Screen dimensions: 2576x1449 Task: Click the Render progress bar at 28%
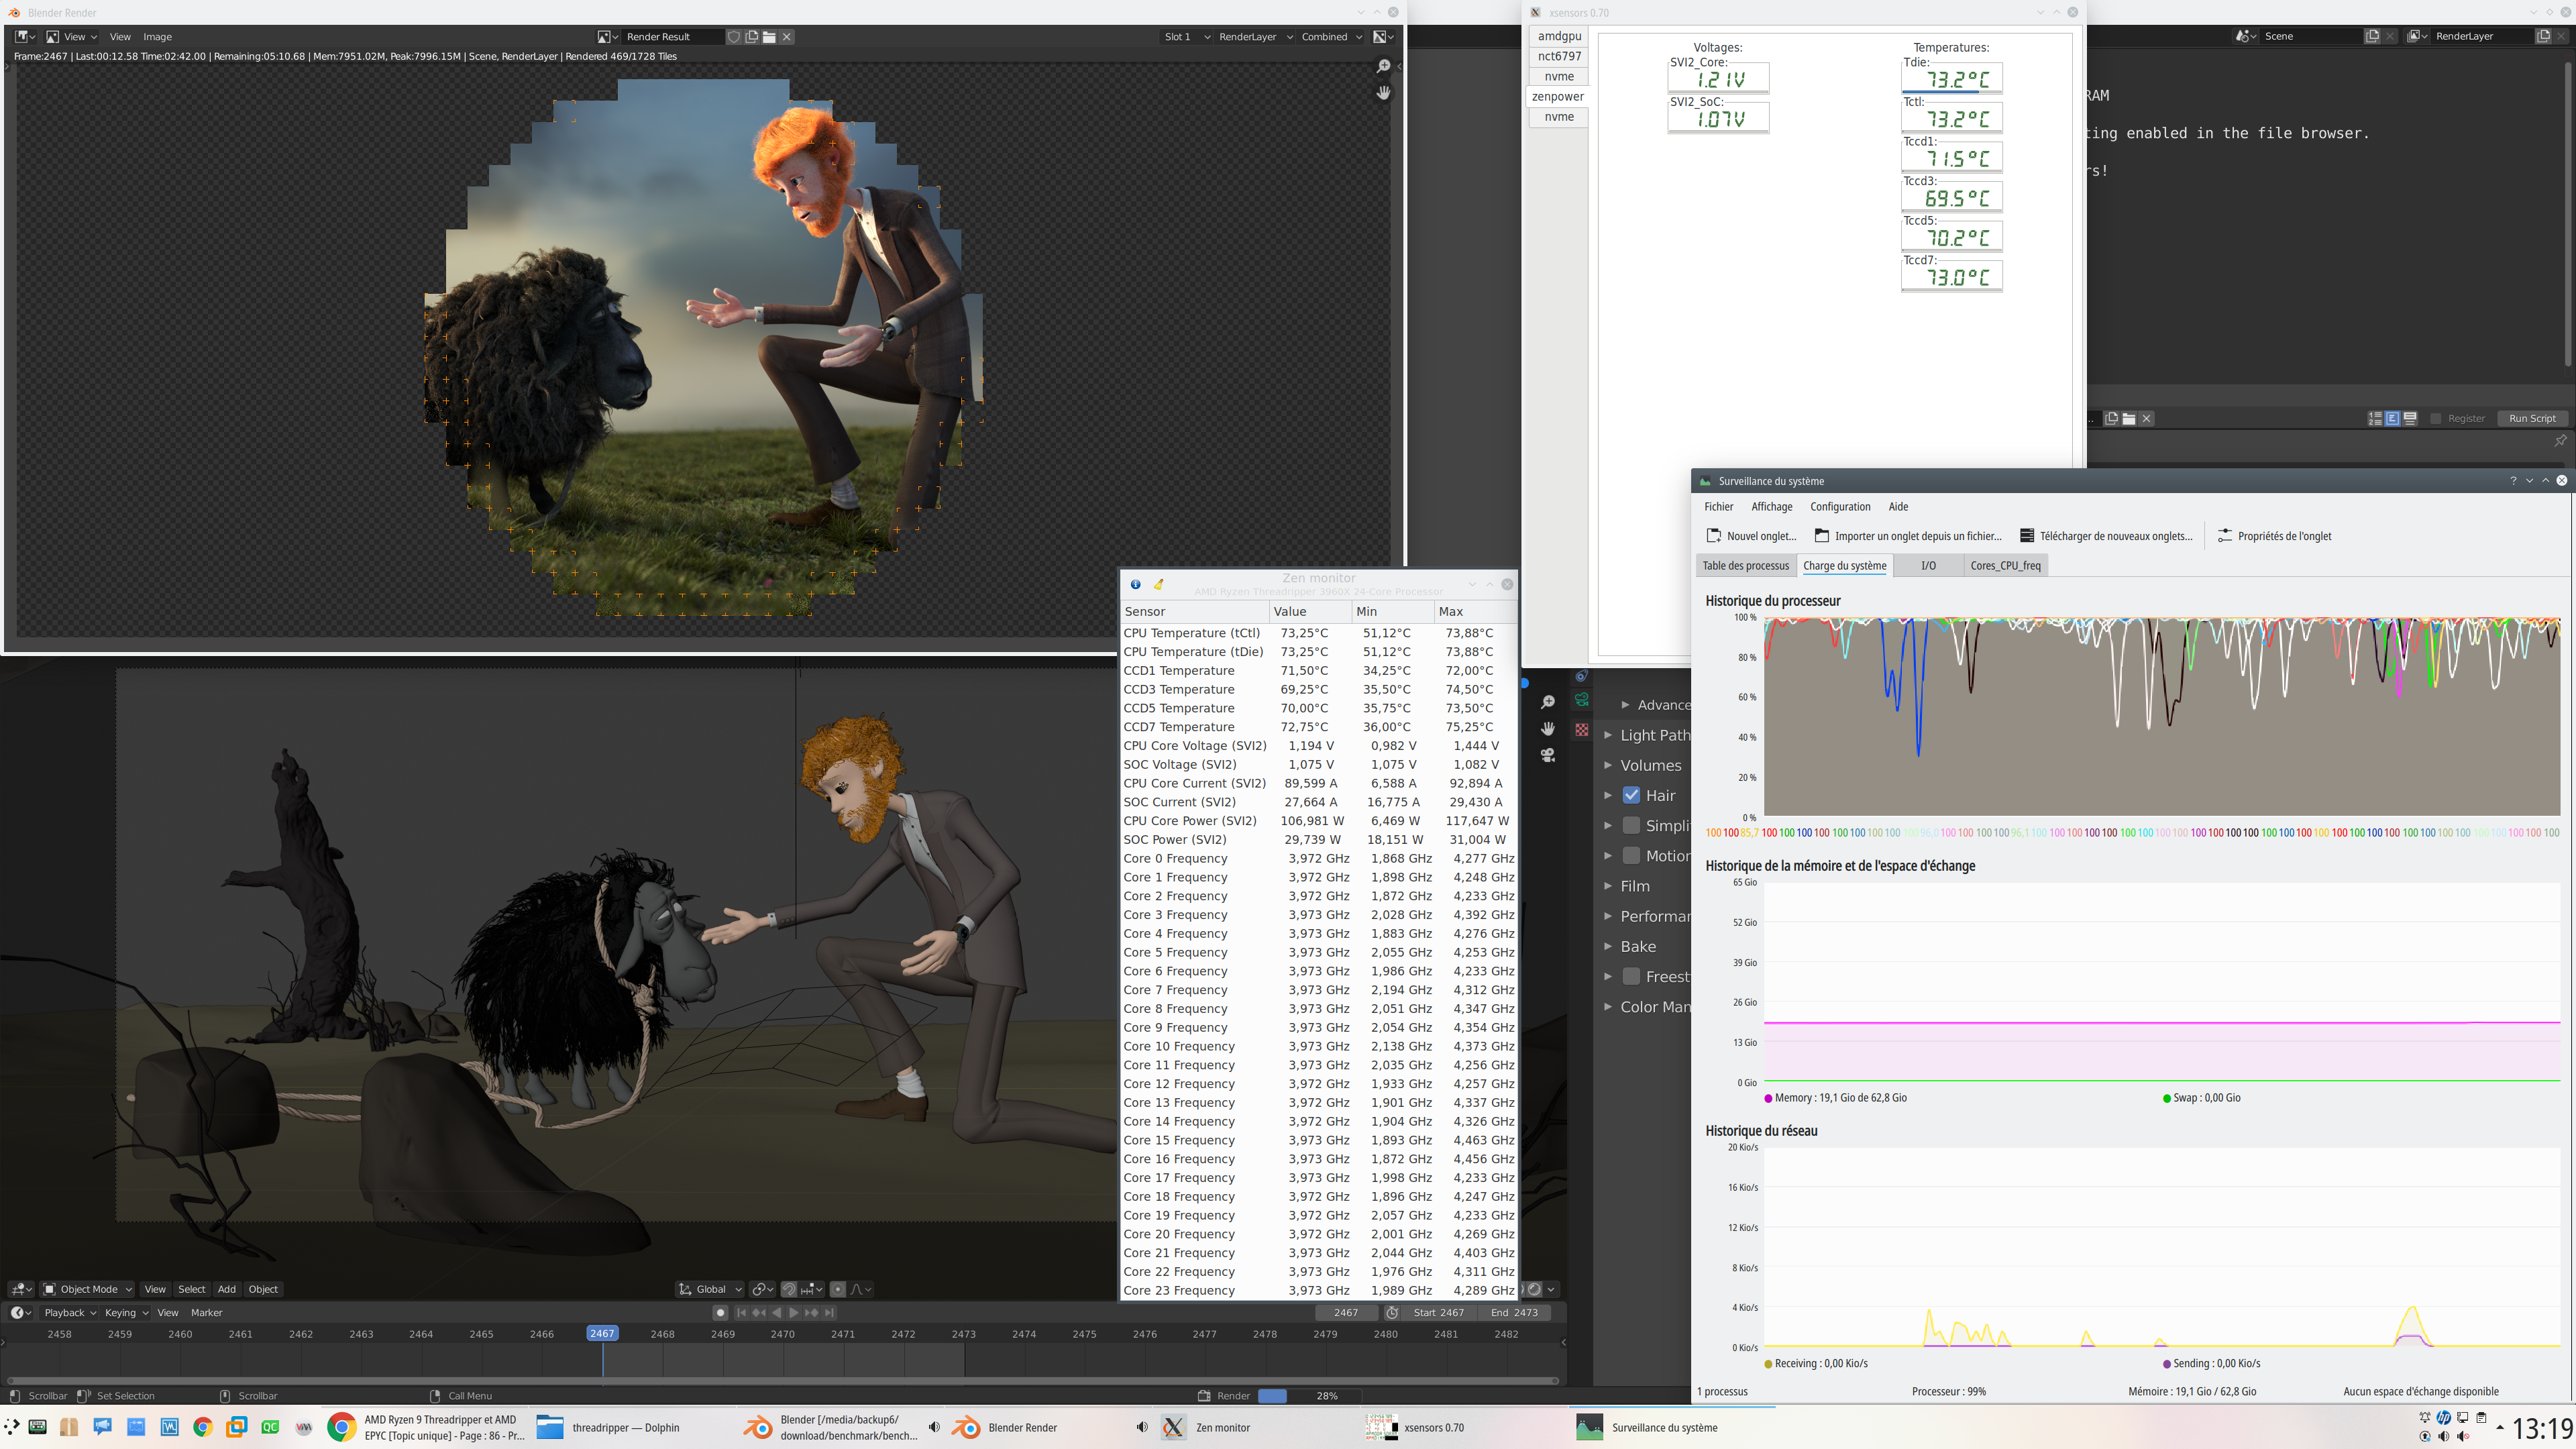pyautogui.click(x=1310, y=1396)
